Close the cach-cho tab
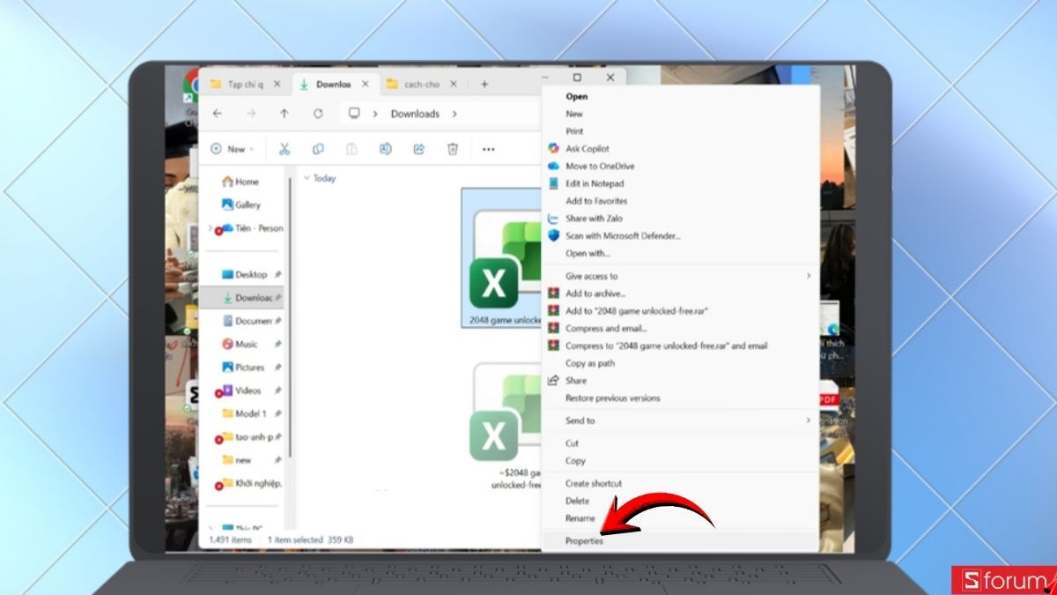Image resolution: width=1057 pixels, height=595 pixels. tap(454, 85)
